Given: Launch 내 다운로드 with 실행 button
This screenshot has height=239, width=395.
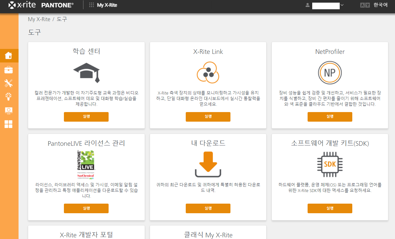Looking at the screenshot, I should (208, 208).
